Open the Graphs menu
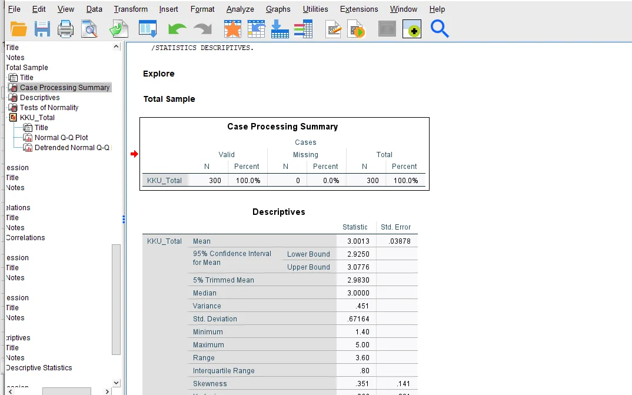The height and width of the screenshot is (395, 632). click(x=278, y=9)
